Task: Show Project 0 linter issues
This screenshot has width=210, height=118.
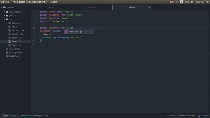Action: 14,116
